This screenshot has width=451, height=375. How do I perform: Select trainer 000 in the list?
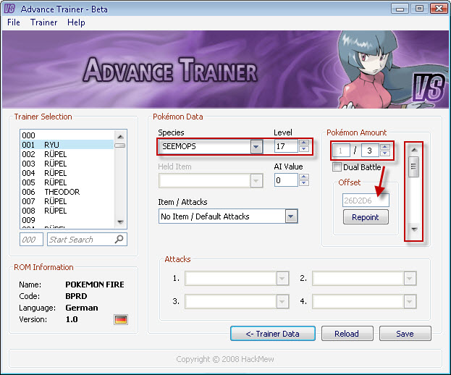pos(67,135)
